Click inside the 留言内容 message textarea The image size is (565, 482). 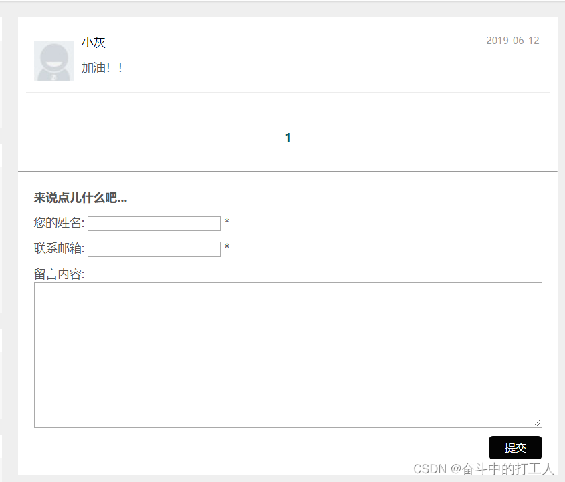tap(288, 355)
